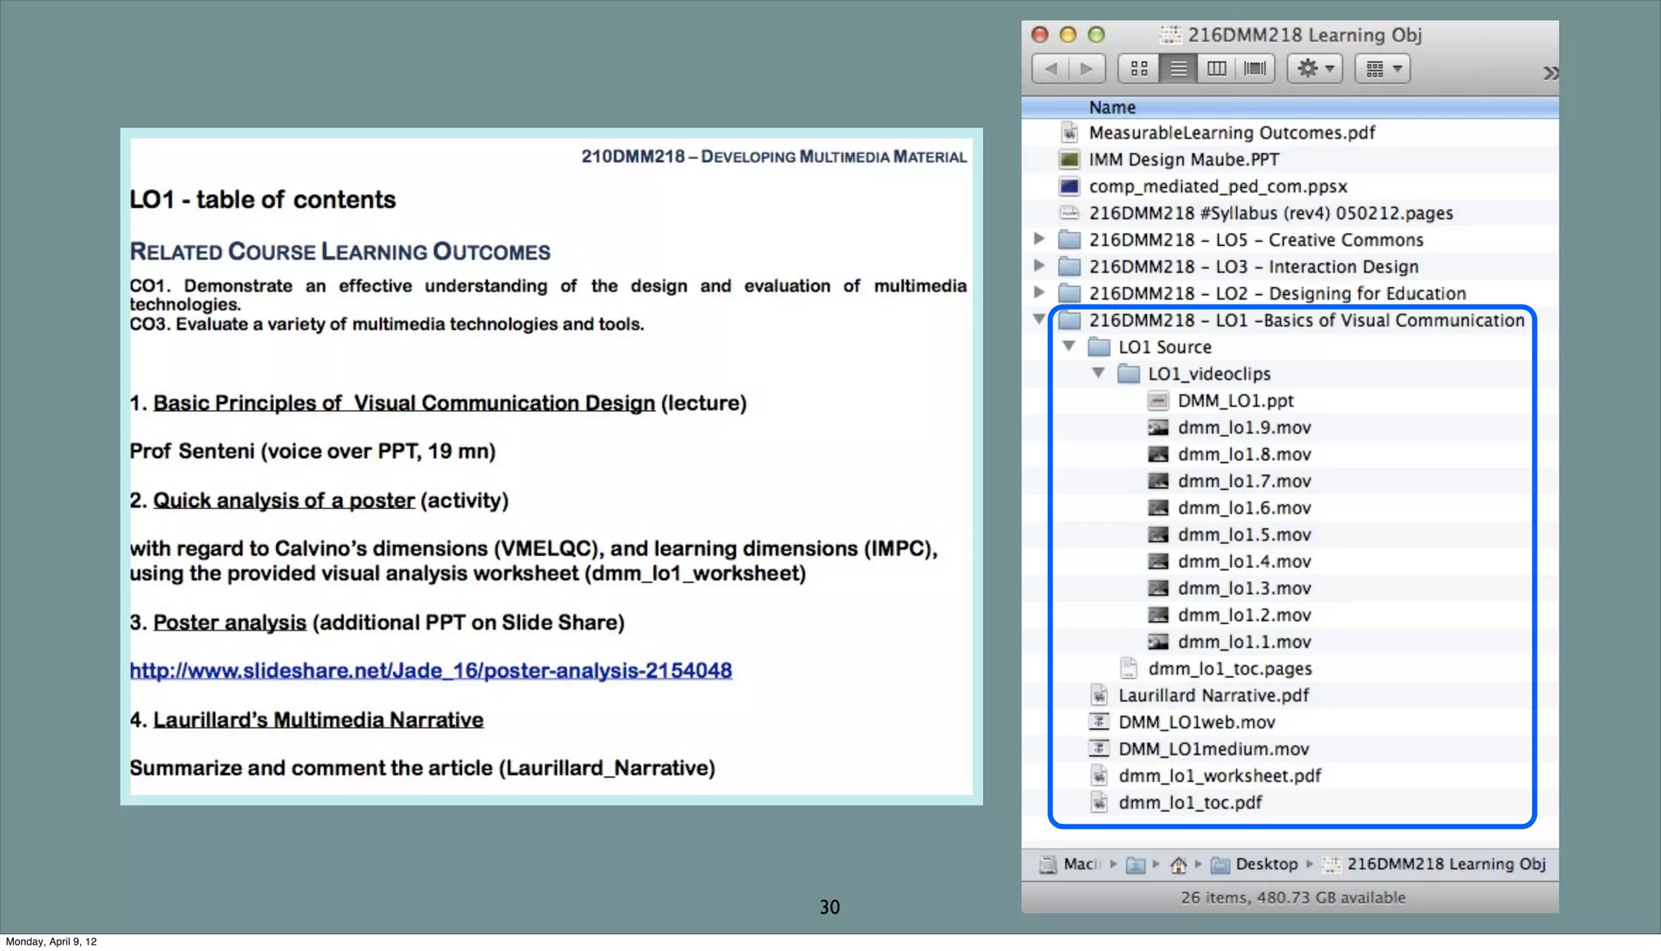Image resolution: width=1661 pixels, height=951 pixels.
Task: Select Laurillard Narrative.pdf file
Action: point(1213,695)
